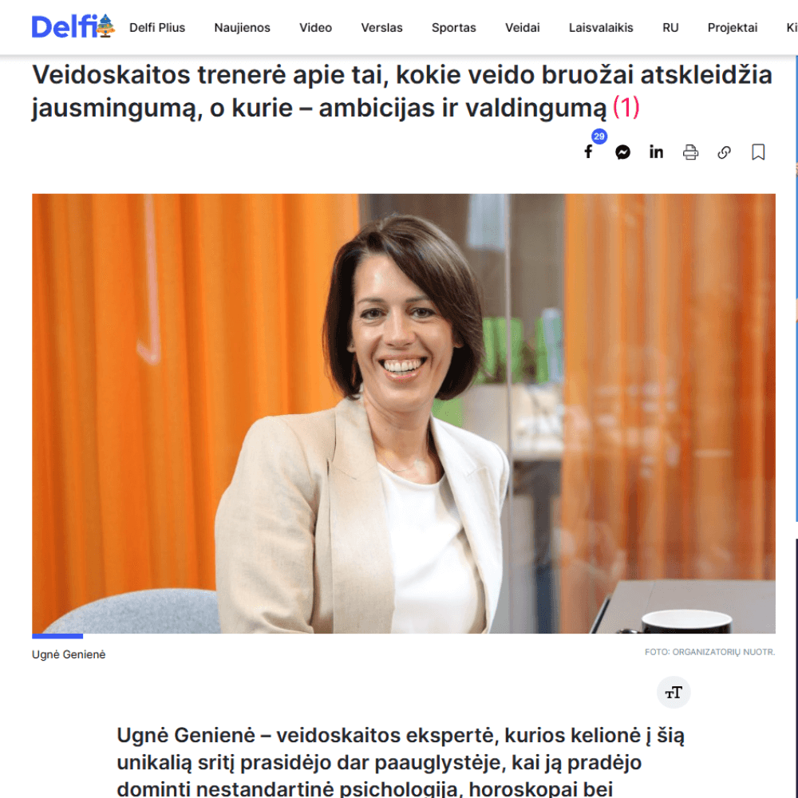This screenshot has height=798, width=798.
Task: Share article on Facebook
Action: [588, 152]
